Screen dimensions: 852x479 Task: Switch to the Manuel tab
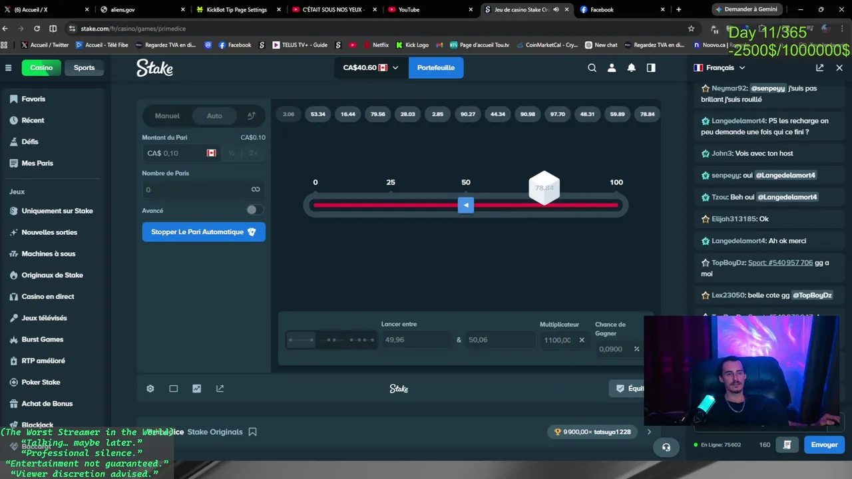click(x=167, y=116)
